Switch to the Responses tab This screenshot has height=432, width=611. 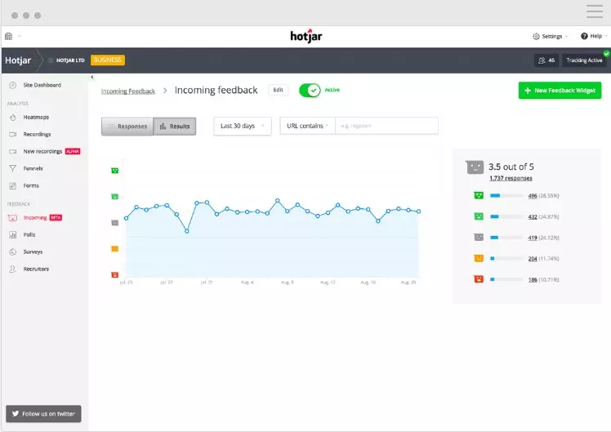pyautogui.click(x=127, y=127)
